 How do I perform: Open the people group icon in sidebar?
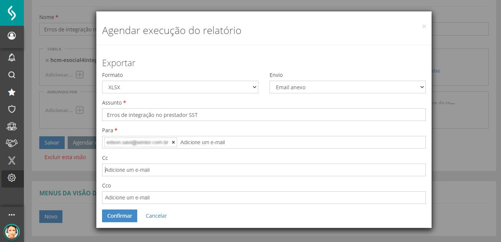click(x=12, y=126)
